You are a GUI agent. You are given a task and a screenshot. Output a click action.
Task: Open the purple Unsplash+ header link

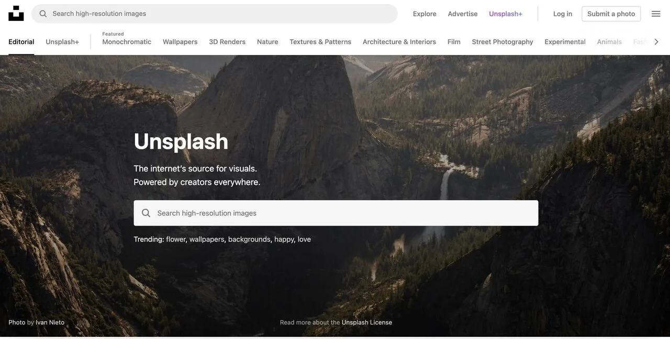[506, 14]
